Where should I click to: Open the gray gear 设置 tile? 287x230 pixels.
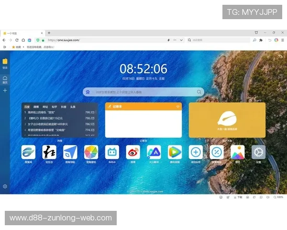258,152
